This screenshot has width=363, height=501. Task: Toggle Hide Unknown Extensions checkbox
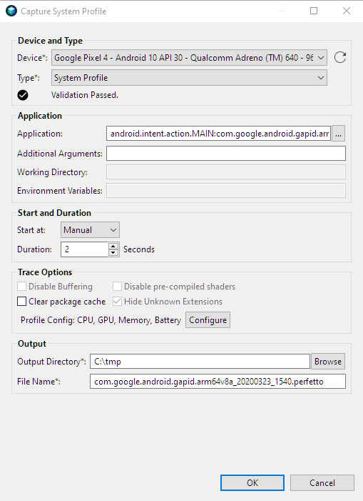[117, 302]
